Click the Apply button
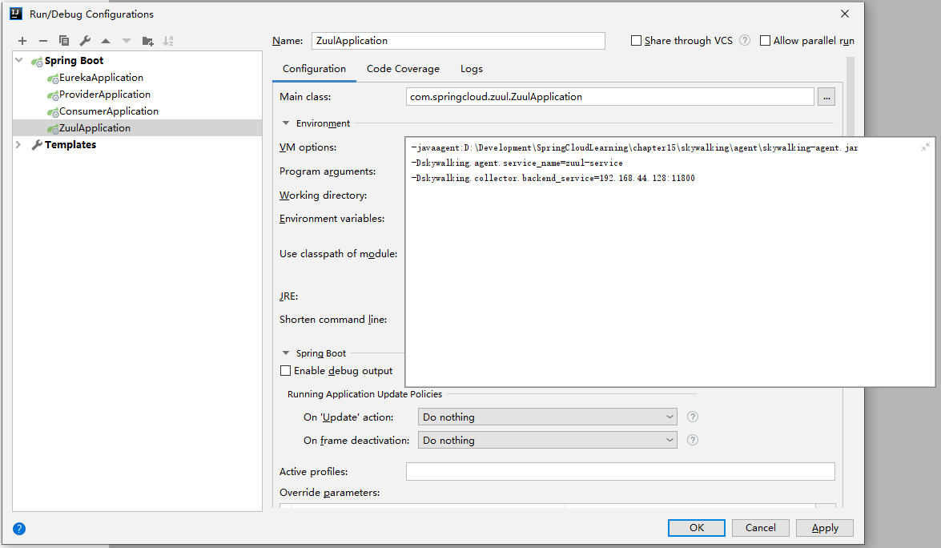Image resolution: width=941 pixels, height=548 pixels. (x=825, y=528)
